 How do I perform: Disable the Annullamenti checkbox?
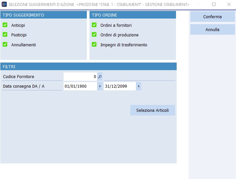coord(5,44)
